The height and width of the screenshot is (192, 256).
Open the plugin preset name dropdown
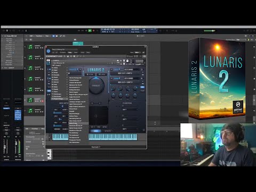click(x=65, y=50)
